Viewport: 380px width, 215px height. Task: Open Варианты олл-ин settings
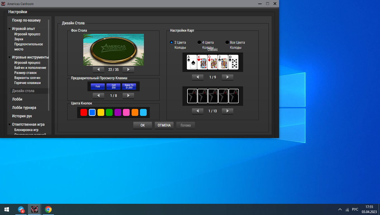pyautogui.click(x=27, y=78)
